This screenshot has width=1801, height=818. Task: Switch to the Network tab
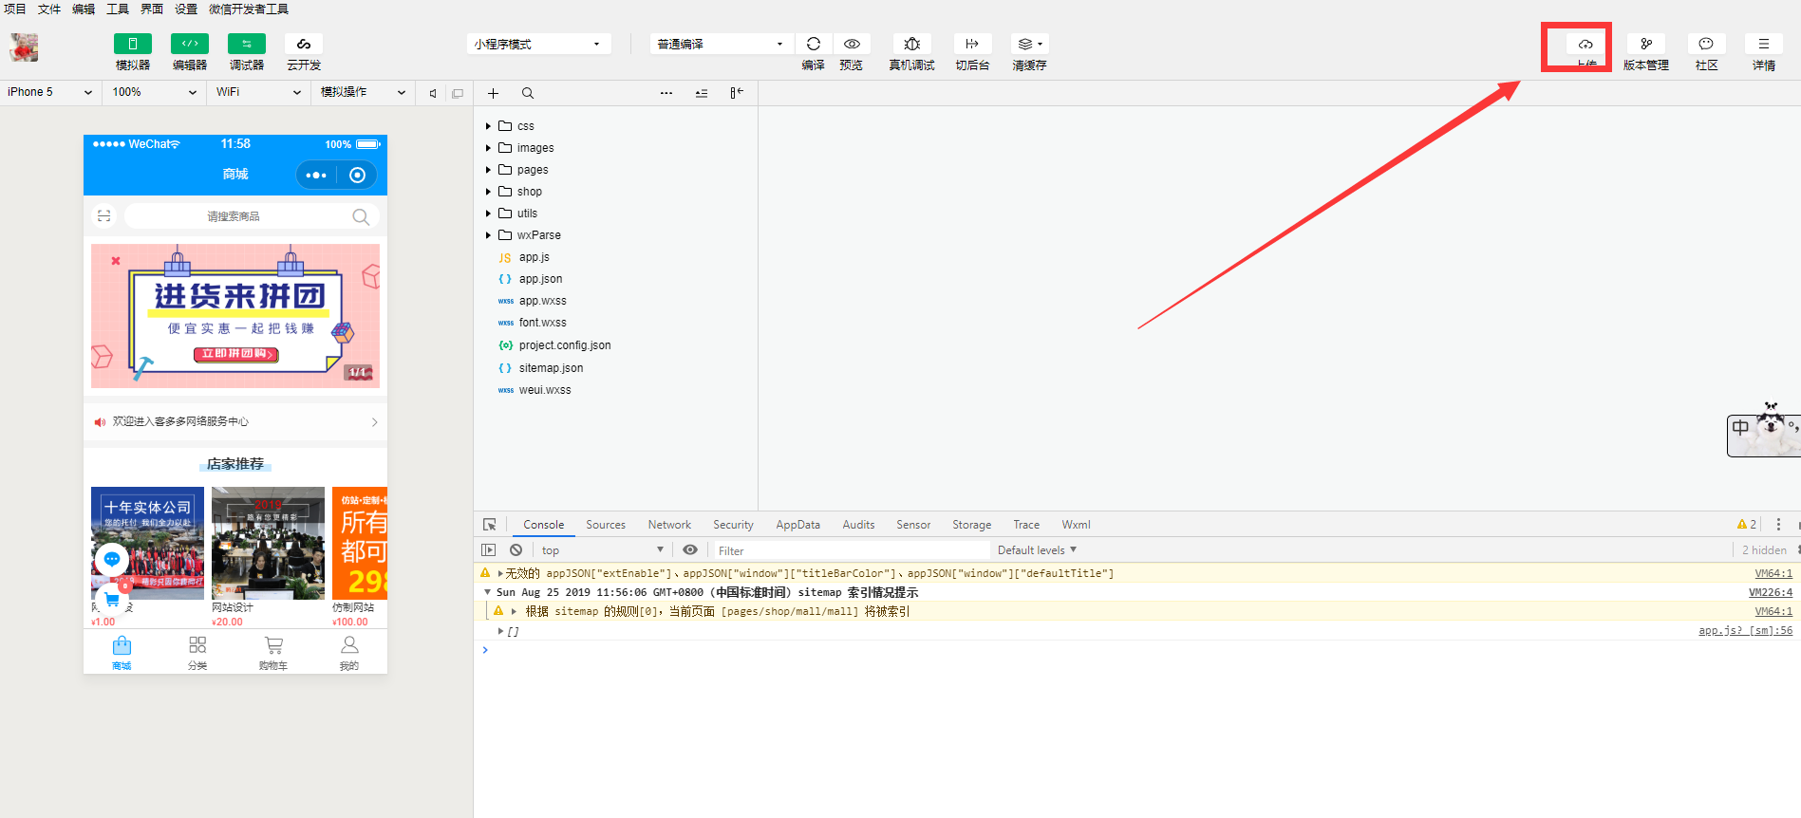pos(669,525)
